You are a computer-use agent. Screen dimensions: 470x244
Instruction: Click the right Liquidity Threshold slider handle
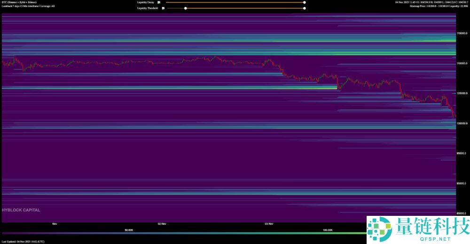coord(305,8)
